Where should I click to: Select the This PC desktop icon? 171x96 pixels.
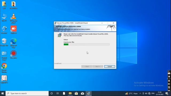pos(4,17)
